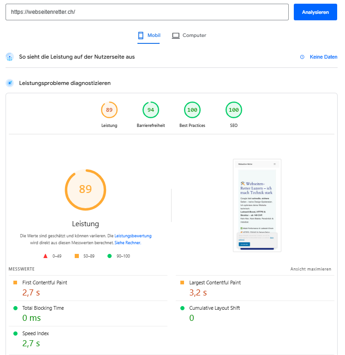The height and width of the screenshot is (355, 345).
Task: Click the Cumulative Layout Shift value 0
Action: click(191, 318)
